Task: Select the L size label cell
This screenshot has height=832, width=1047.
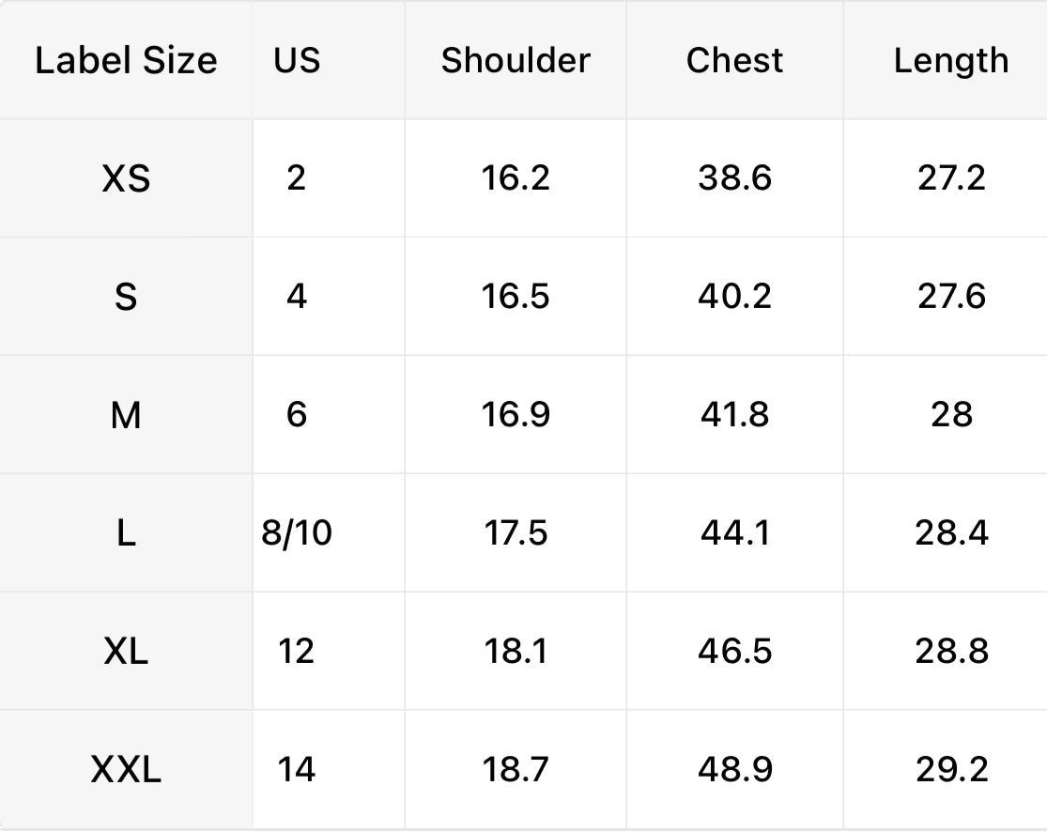Action: (x=126, y=533)
